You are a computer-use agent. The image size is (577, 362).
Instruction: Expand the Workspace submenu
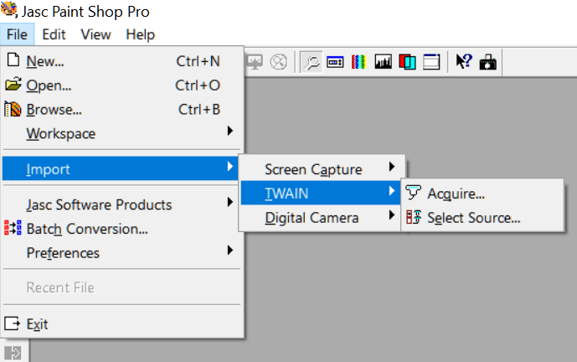click(122, 133)
